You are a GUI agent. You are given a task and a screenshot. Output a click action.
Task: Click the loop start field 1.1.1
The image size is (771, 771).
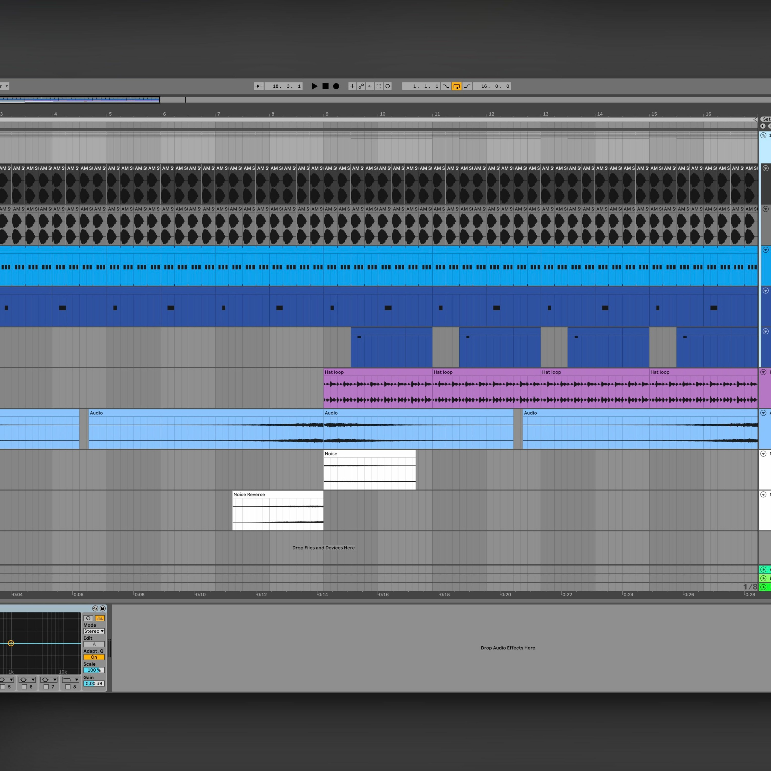(x=421, y=86)
